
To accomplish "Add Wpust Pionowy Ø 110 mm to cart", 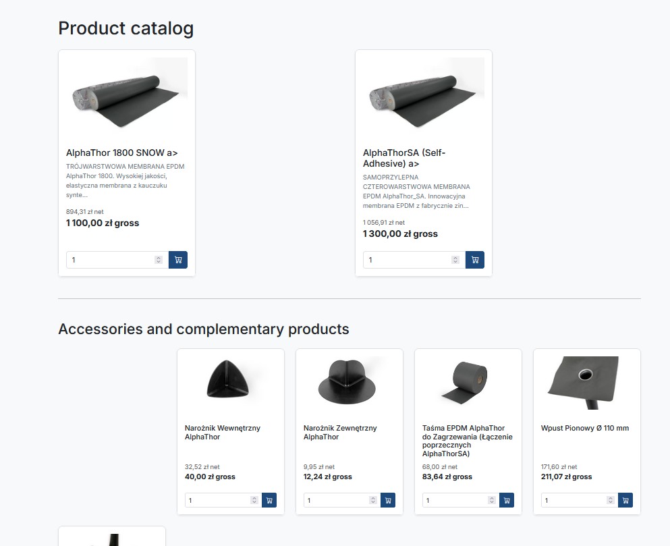I will tap(625, 500).
